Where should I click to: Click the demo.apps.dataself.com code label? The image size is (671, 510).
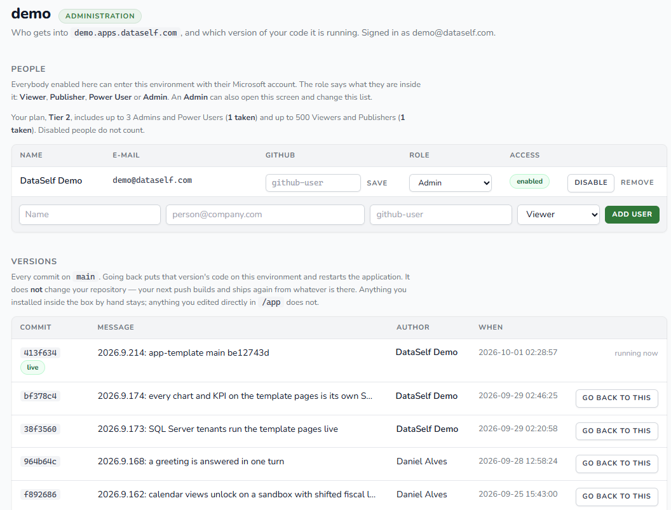(x=125, y=33)
